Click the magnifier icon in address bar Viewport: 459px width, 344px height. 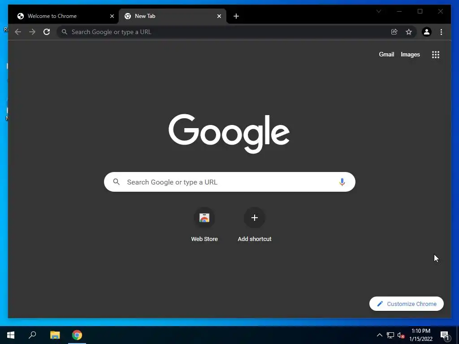tap(65, 32)
